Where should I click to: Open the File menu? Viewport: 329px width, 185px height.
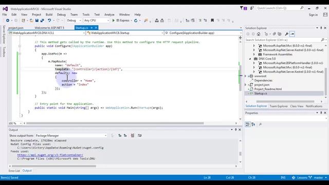(x=5, y=14)
